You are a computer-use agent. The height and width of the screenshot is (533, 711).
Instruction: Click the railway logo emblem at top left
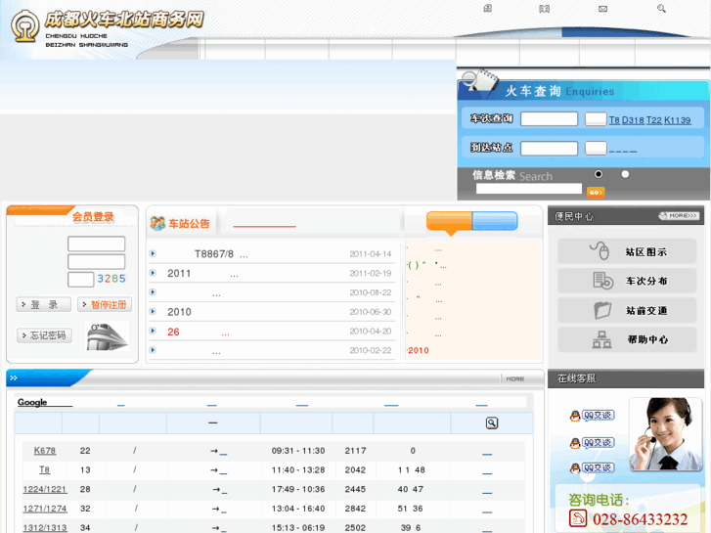(x=25, y=26)
